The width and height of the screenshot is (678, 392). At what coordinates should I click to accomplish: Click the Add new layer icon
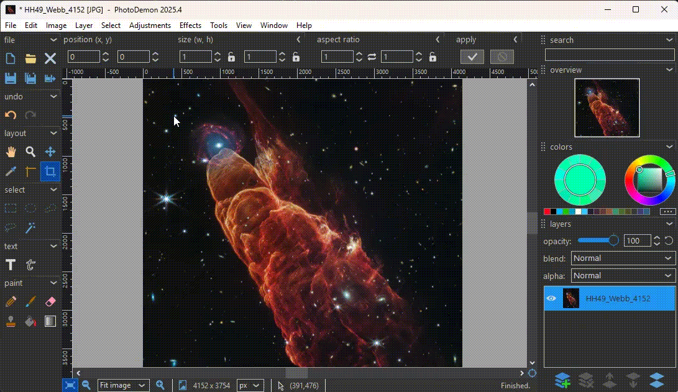point(562,380)
